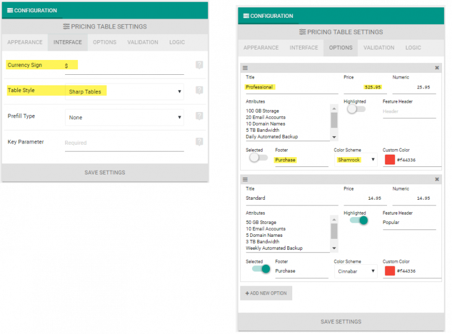
Task: Open the Logic tab in the left panel
Action: (x=177, y=42)
